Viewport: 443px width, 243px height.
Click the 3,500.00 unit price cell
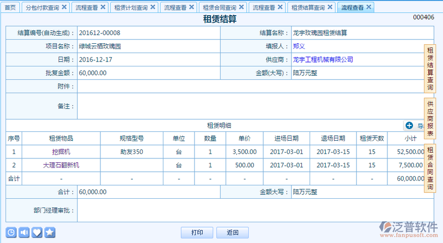coord(244,152)
